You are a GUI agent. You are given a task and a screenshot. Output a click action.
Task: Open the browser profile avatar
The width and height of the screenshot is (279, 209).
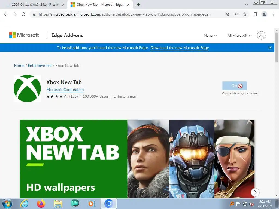coord(264,14)
